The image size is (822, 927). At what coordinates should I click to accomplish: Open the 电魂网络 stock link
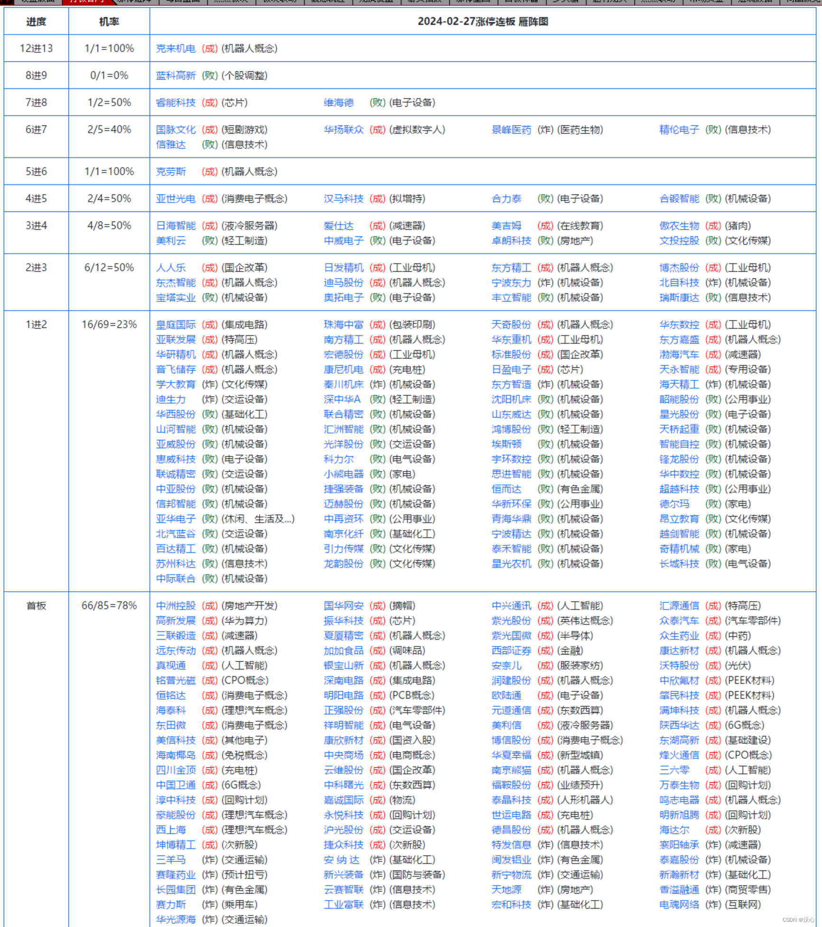tap(679, 904)
